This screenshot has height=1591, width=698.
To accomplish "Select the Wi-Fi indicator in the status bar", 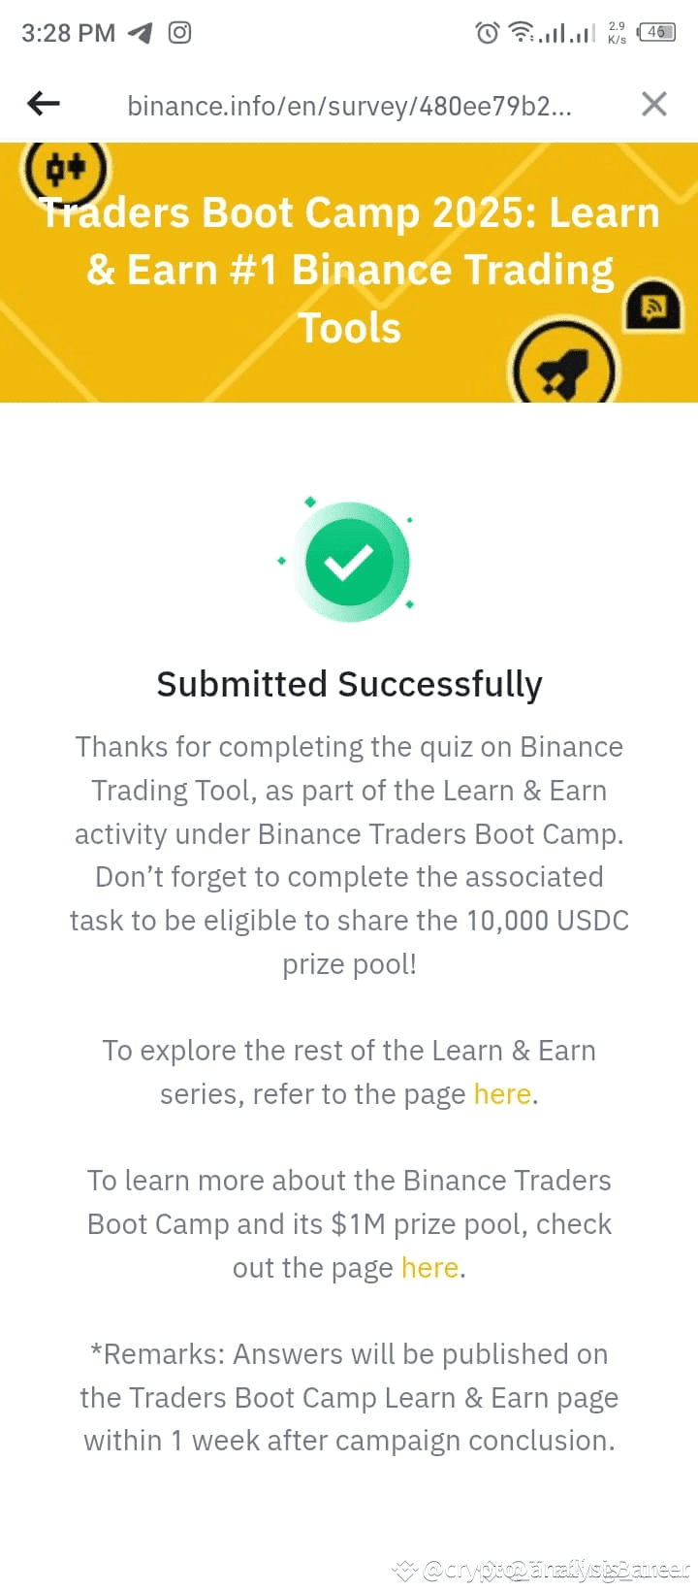I will [x=523, y=32].
